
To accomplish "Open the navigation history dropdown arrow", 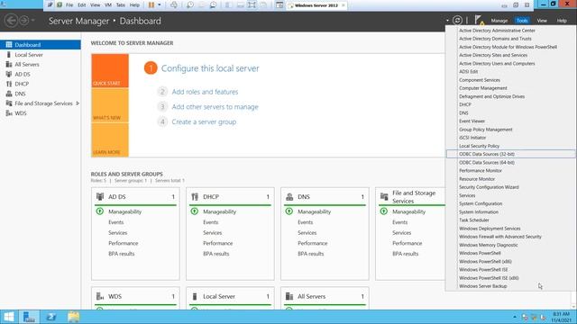I will click(x=33, y=21).
